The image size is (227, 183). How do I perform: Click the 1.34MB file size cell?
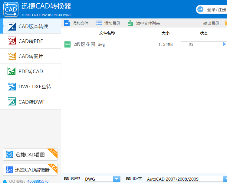coord(166,44)
